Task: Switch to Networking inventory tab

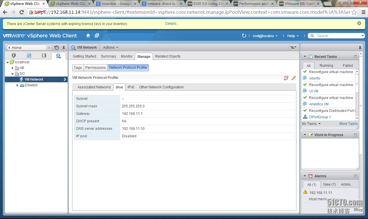Action: point(58,56)
